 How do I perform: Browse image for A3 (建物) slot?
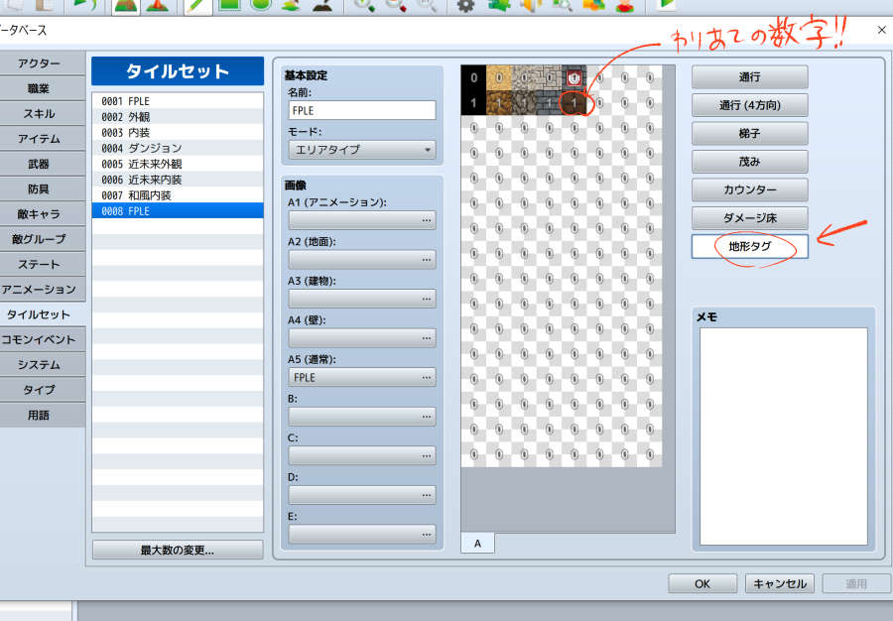point(362,299)
